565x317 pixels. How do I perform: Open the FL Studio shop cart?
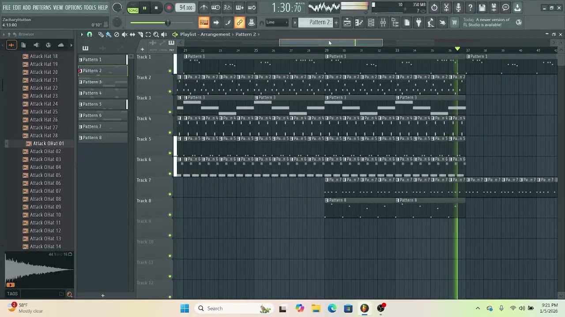pyautogui.click(x=454, y=22)
